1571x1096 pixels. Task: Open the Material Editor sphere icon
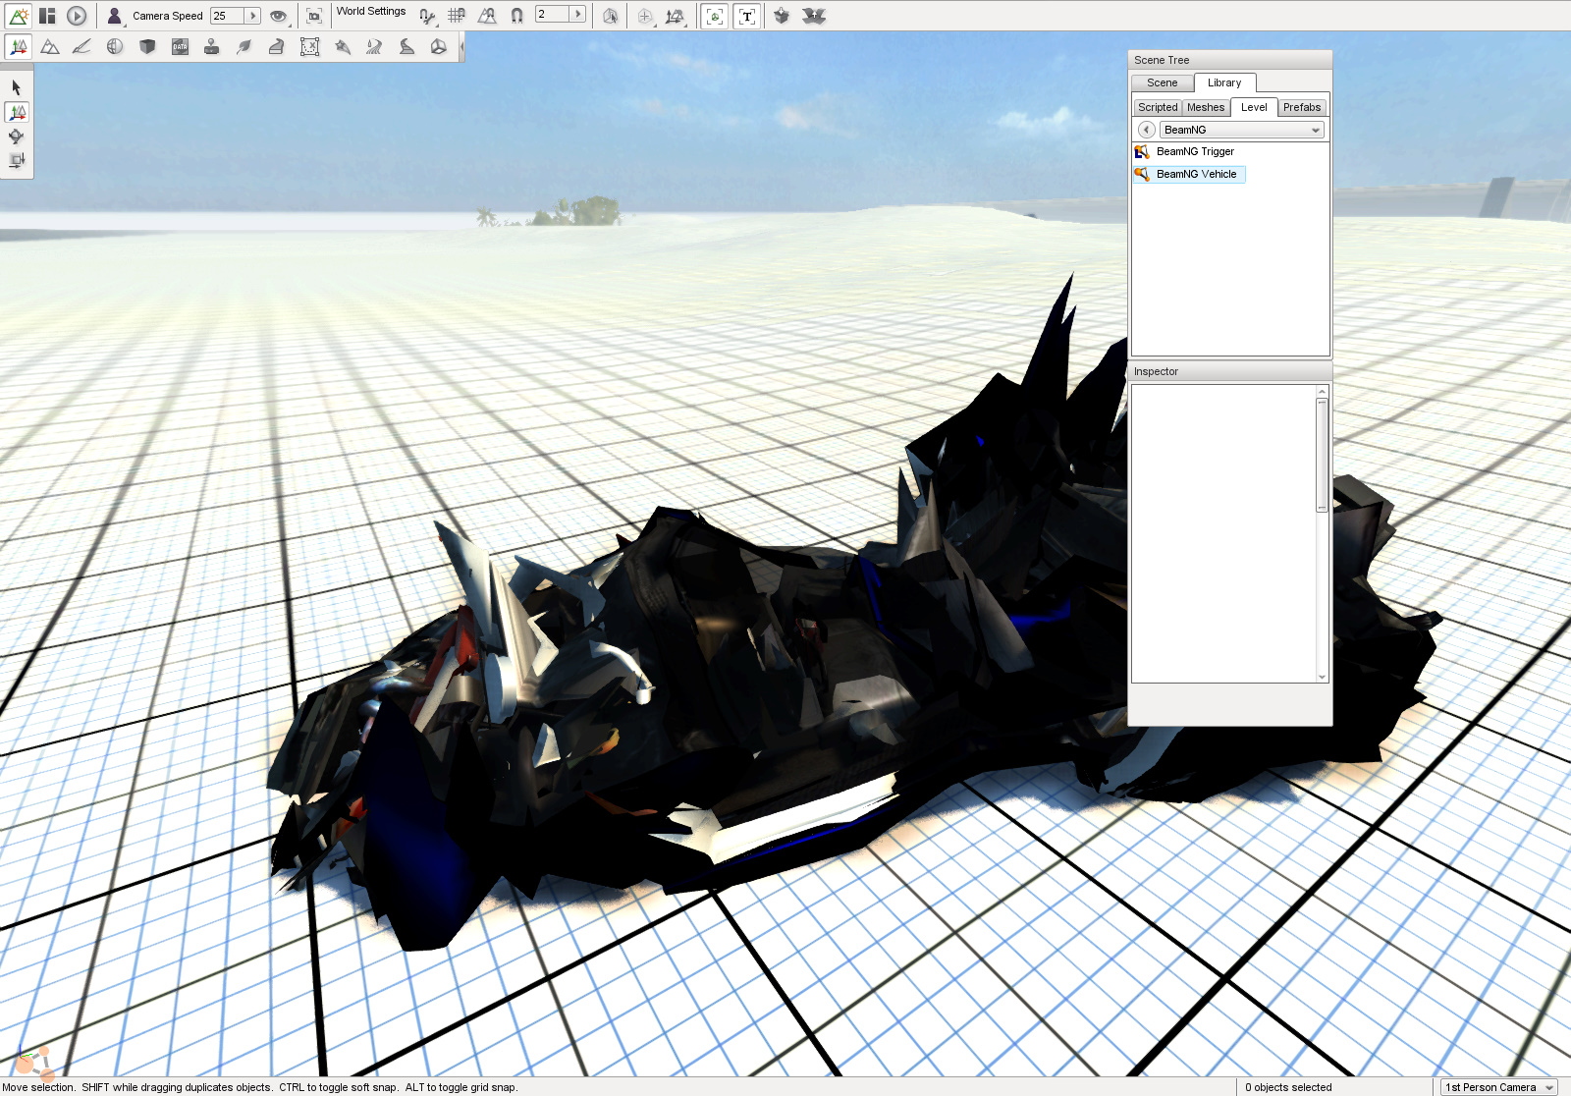point(115,46)
